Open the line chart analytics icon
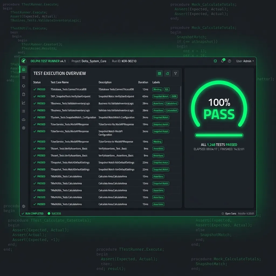This screenshot has height=276, width=276. click(24, 103)
